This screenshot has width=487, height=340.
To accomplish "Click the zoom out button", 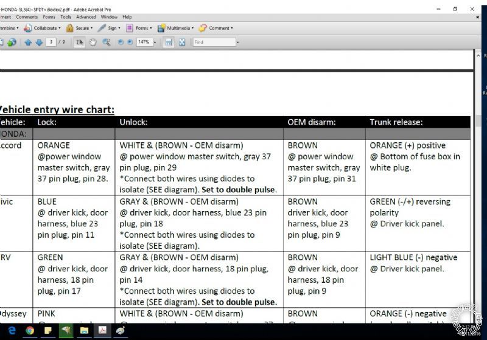I will [121, 42].
